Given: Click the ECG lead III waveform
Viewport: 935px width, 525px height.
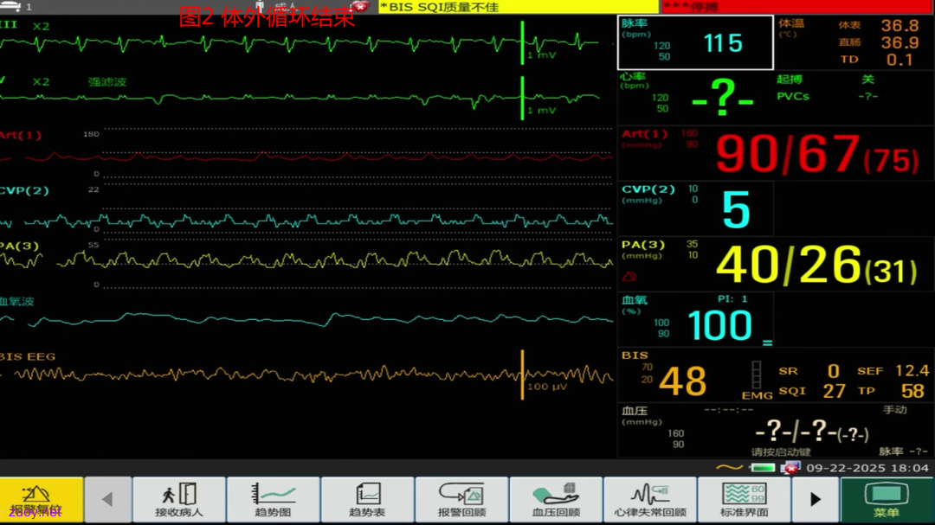Looking at the screenshot, I should point(300,43).
